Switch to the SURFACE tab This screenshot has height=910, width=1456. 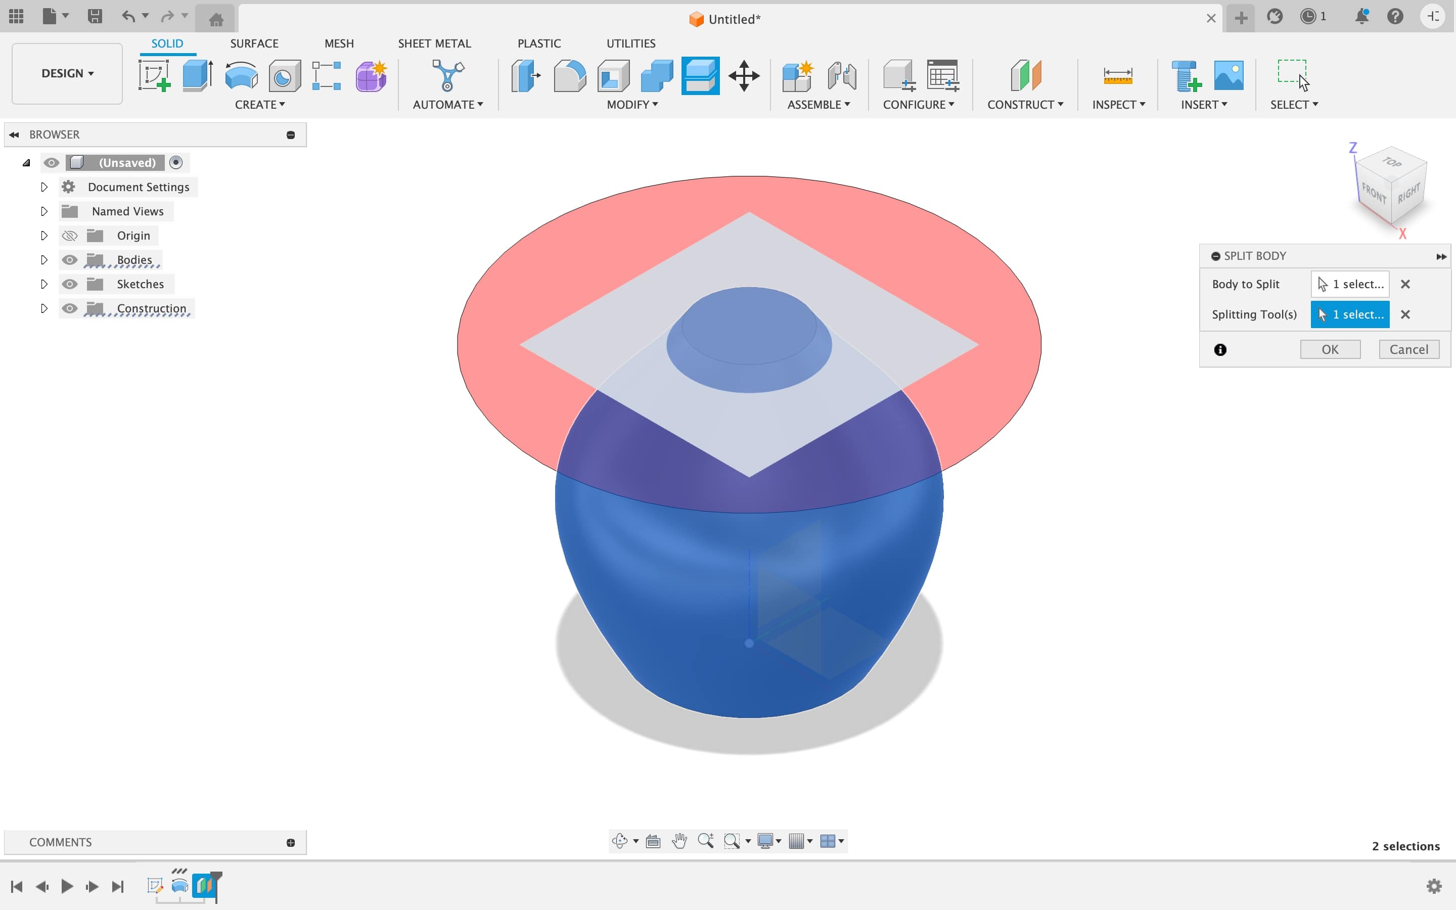254,43
